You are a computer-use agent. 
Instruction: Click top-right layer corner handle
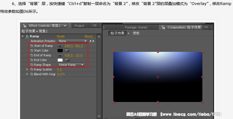pos(202,52)
